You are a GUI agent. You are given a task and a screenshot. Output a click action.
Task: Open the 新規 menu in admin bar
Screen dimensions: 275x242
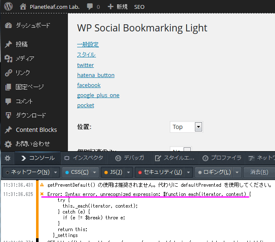(x=122, y=7)
